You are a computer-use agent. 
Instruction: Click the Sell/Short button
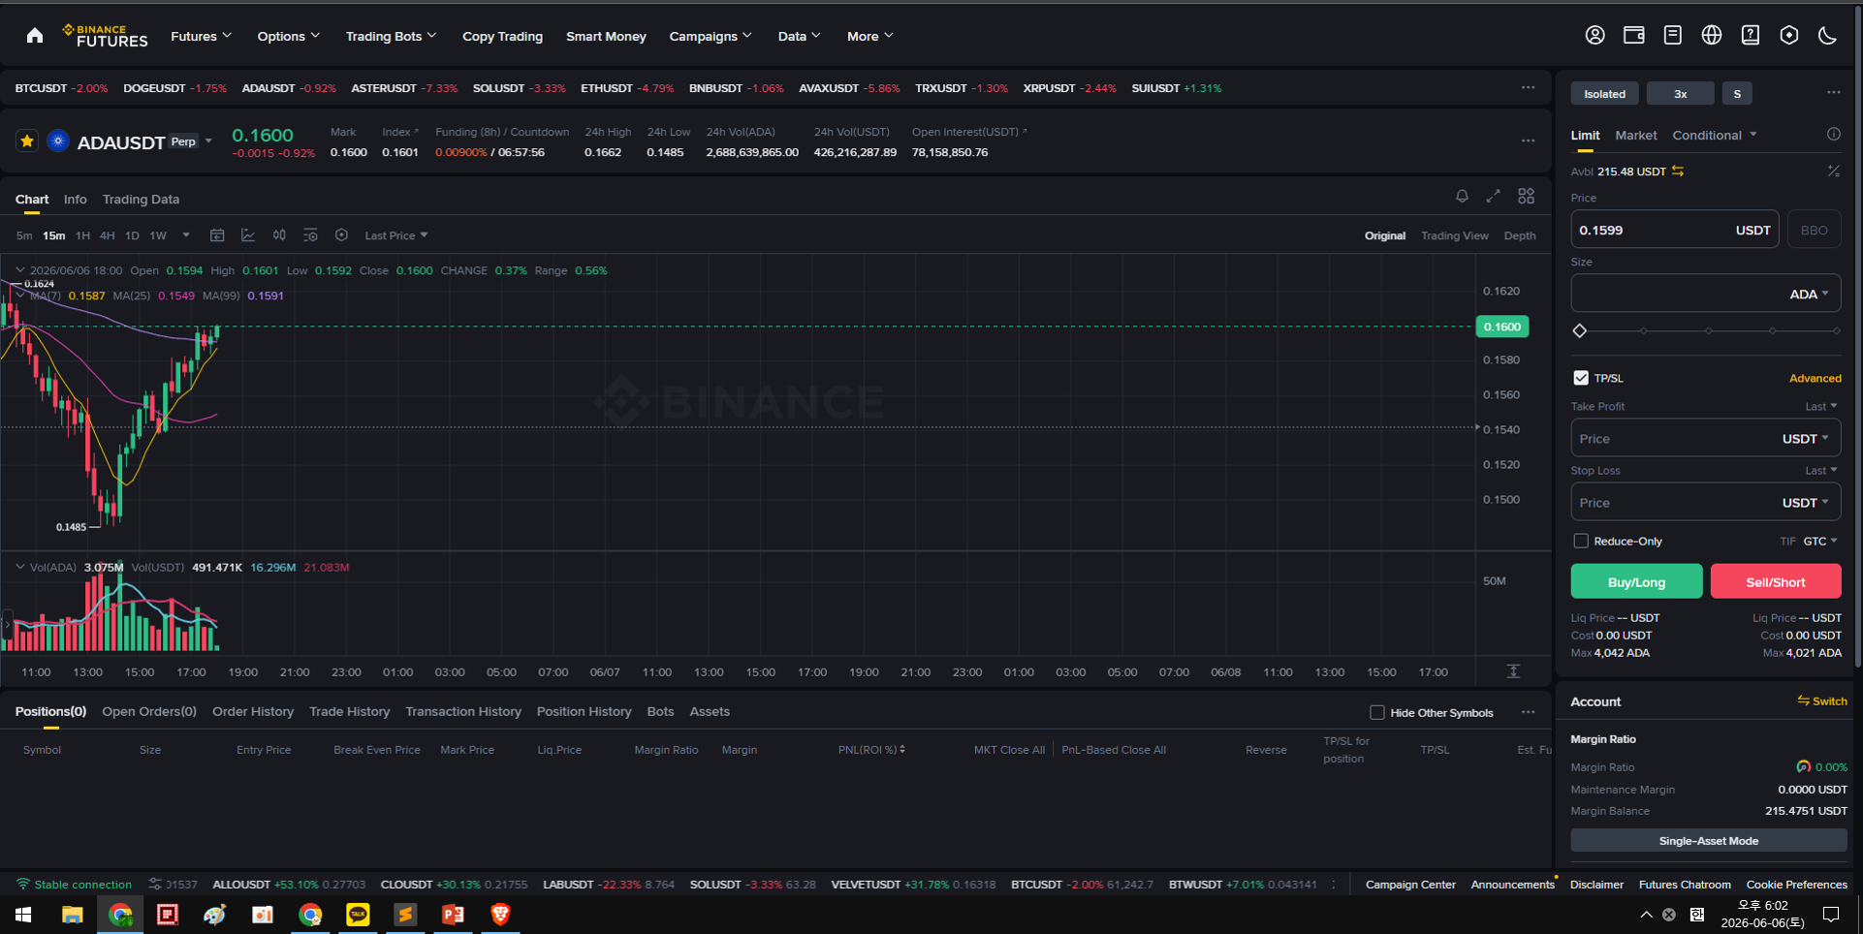pos(1776,581)
